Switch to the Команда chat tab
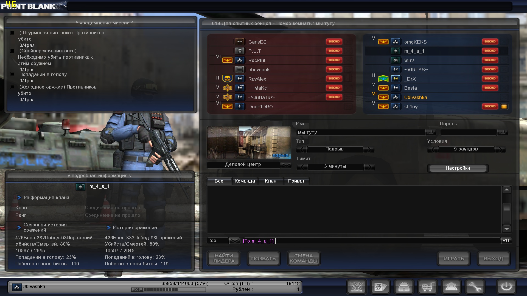This screenshot has width=527, height=296. [x=244, y=181]
